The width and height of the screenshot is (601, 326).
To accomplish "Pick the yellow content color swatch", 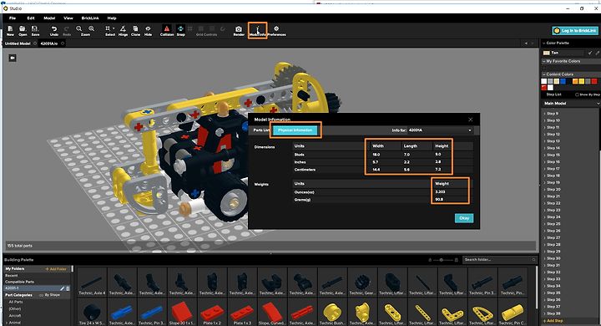I will pos(582,81).
